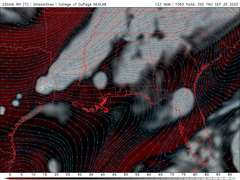Click the colorbar label '20'
This screenshot has width=240, height=180.
coord(56,175)
